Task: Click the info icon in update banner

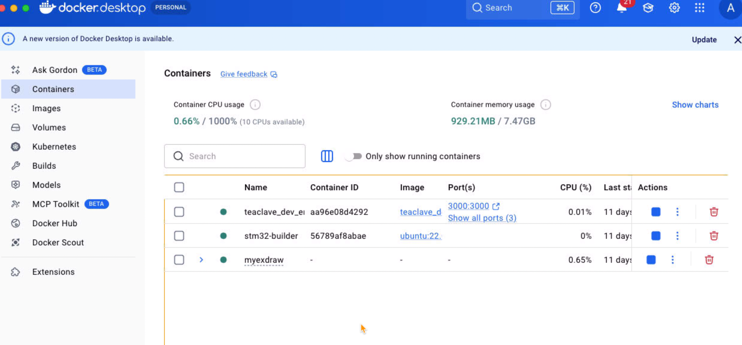Action: pos(8,39)
